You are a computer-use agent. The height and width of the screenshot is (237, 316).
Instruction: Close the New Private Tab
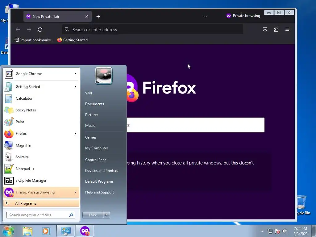click(87, 17)
